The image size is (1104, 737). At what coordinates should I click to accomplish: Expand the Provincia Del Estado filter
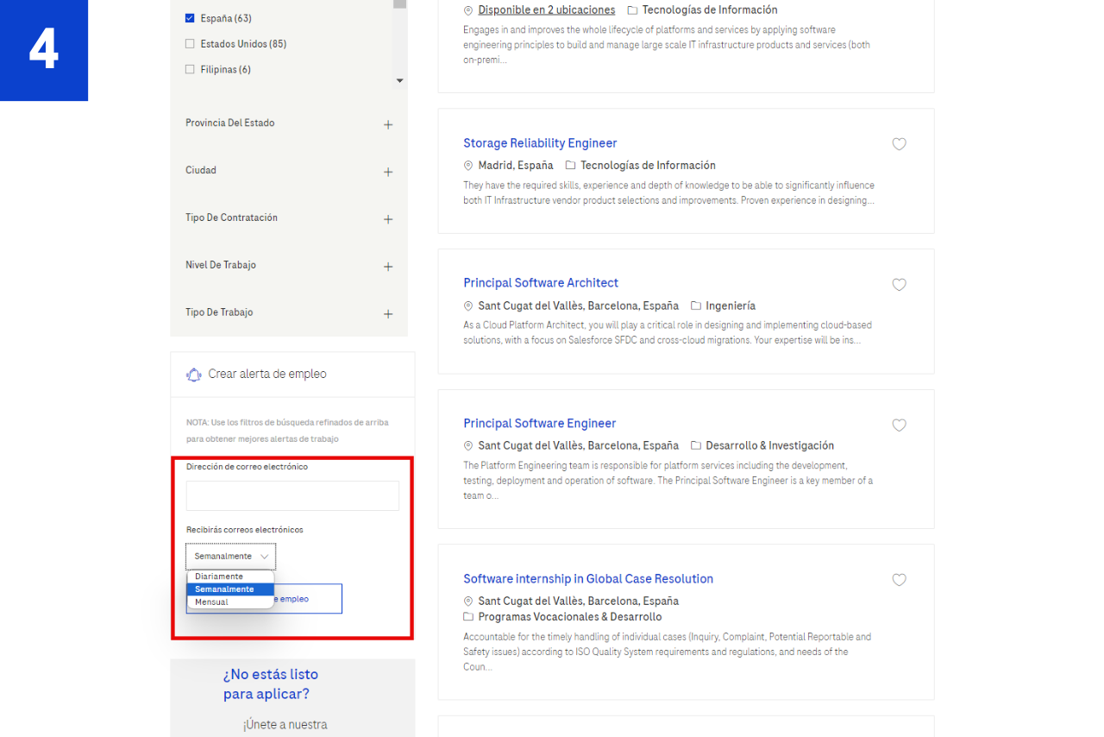point(388,124)
